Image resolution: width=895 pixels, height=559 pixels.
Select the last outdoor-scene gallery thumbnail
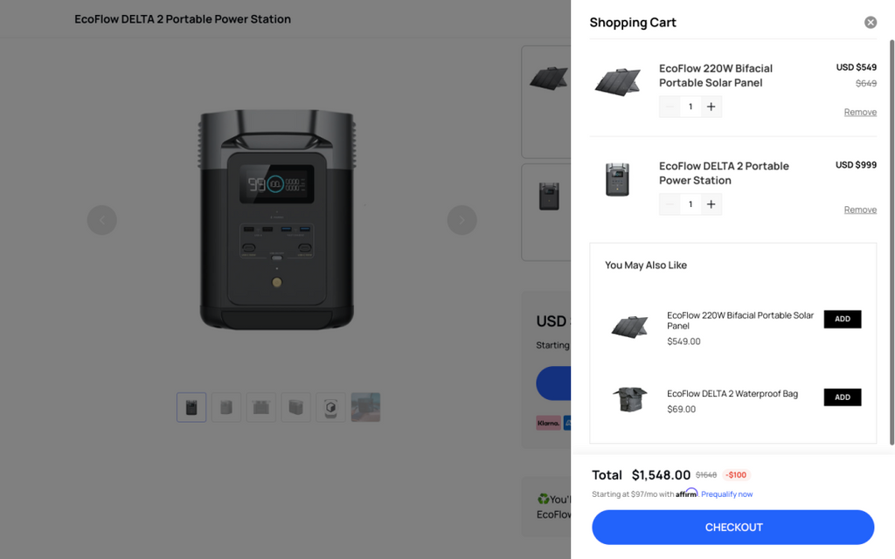365,407
